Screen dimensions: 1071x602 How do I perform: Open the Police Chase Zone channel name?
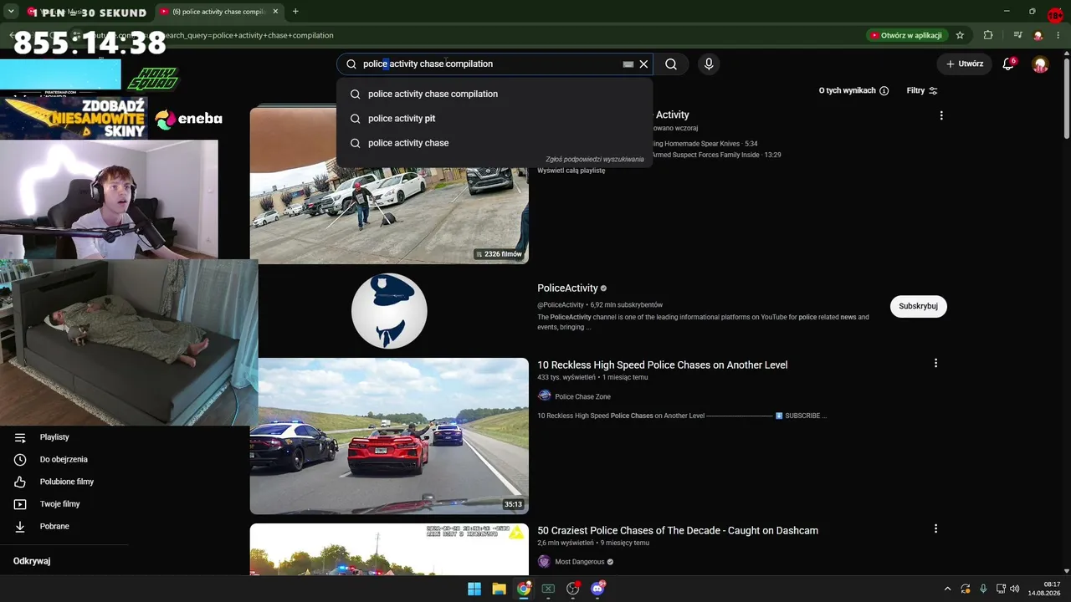coord(582,396)
